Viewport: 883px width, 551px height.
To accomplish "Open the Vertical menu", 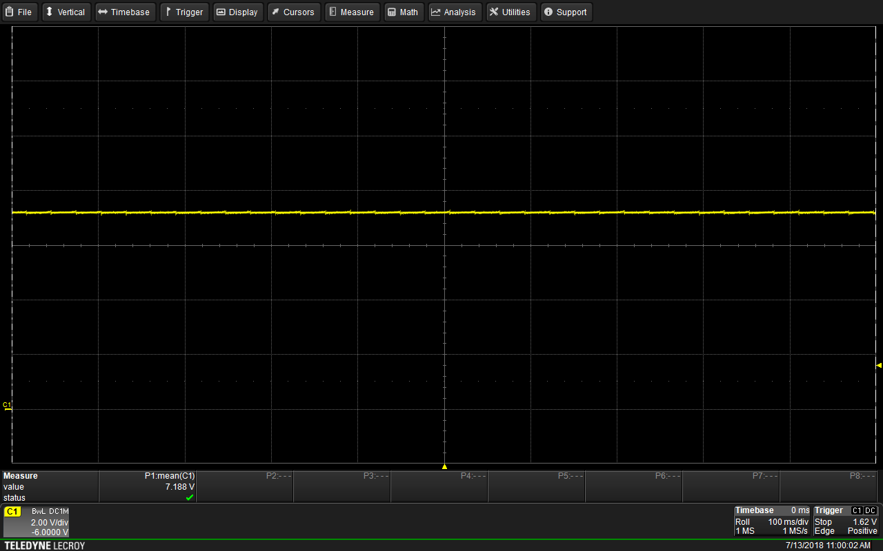I will click(66, 12).
